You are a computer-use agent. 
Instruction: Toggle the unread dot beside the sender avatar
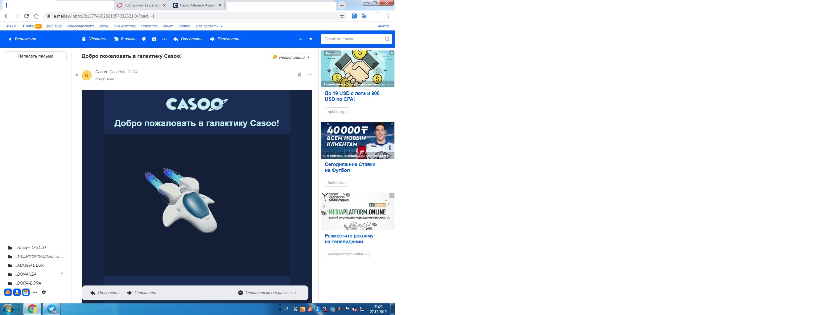coord(77,75)
